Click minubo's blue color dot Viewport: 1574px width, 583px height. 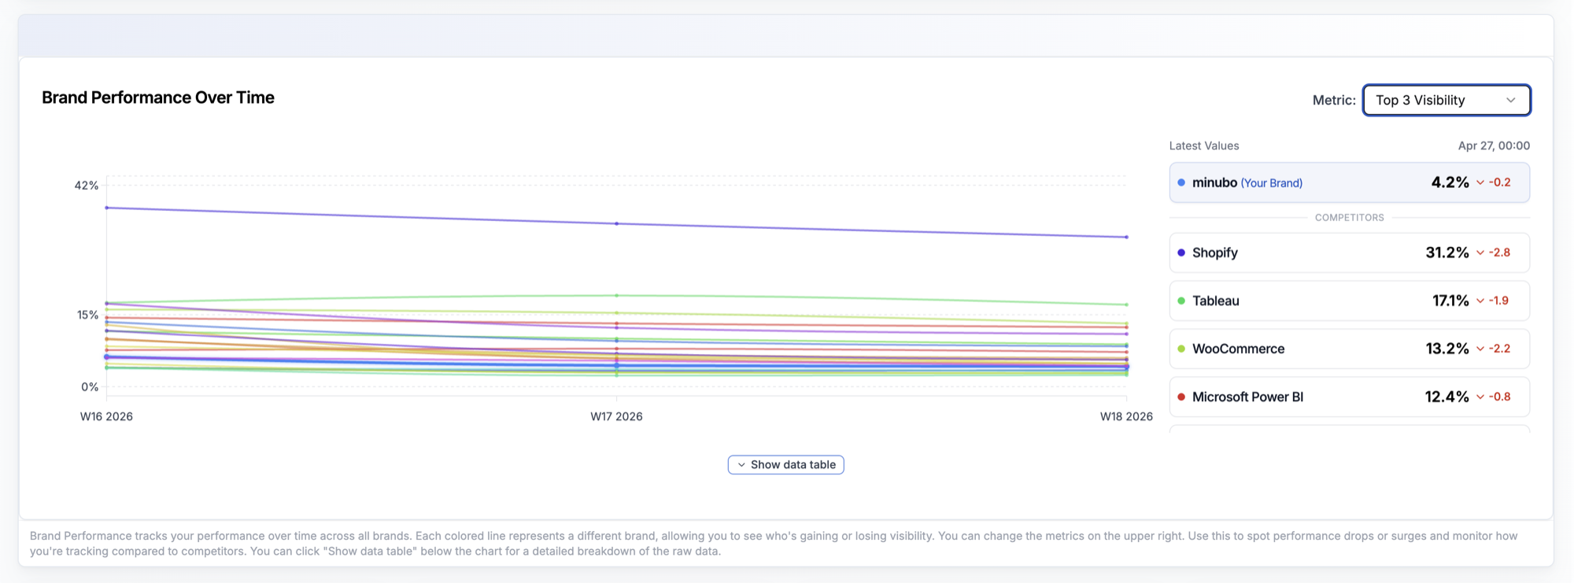pos(1181,183)
